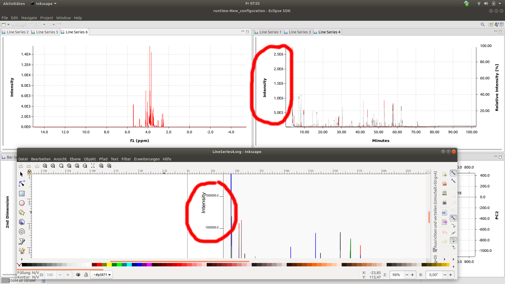Toggle guide lock at ruler corner
The height and width of the screenshot is (284, 505).
29,171
